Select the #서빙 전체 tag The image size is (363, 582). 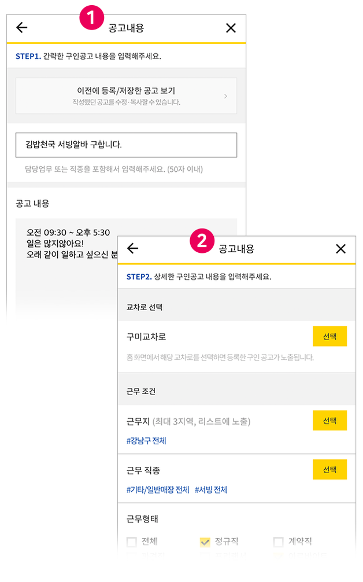(211, 490)
